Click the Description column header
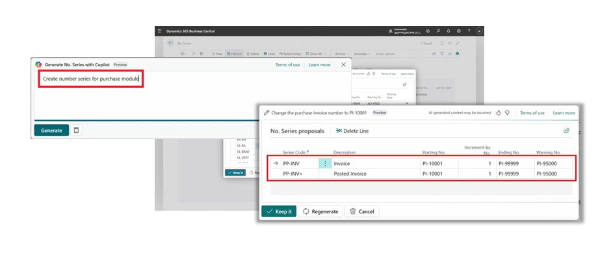The image size is (611, 264). coord(344,152)
